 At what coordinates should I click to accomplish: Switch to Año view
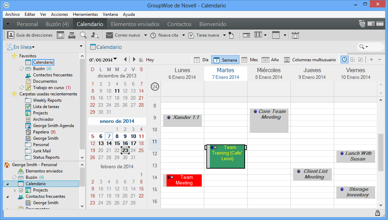point(270,60)
